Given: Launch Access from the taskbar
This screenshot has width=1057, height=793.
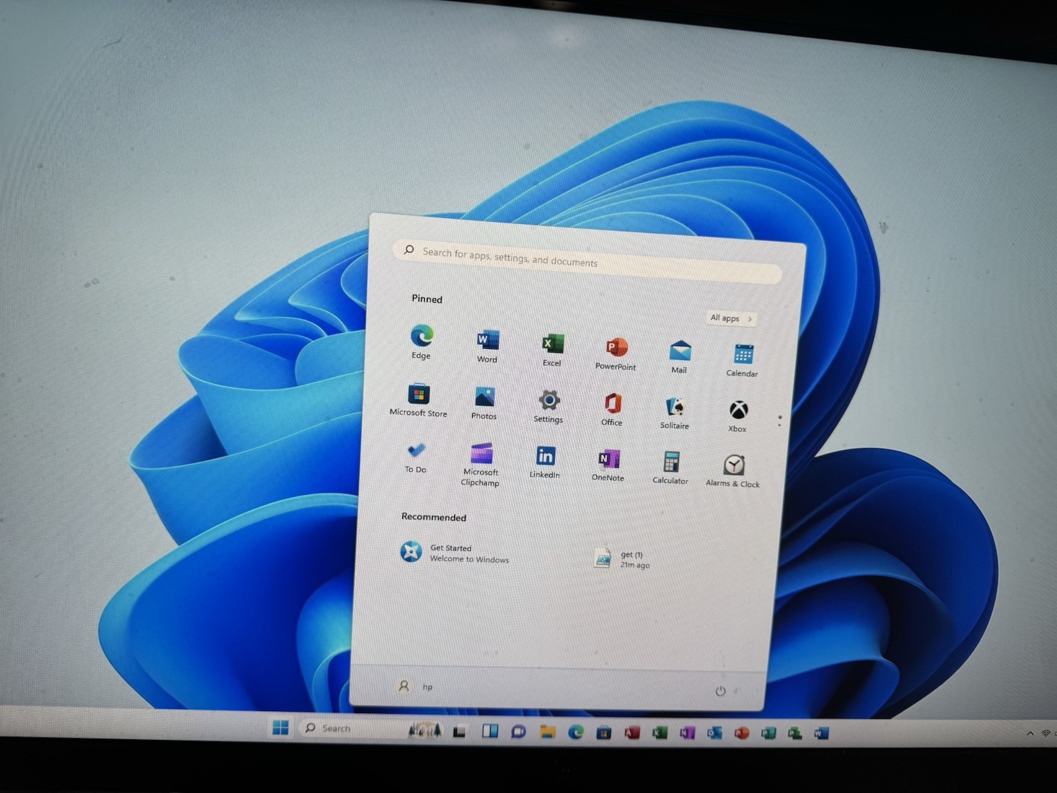Looking at the screenshot, I should 632,733.
